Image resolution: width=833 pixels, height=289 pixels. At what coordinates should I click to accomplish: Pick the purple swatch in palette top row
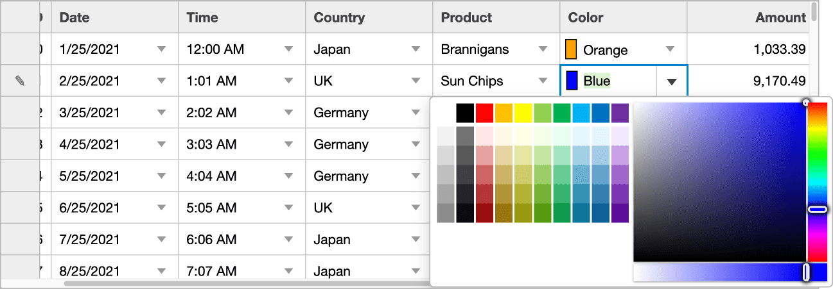tap(620, 113)
